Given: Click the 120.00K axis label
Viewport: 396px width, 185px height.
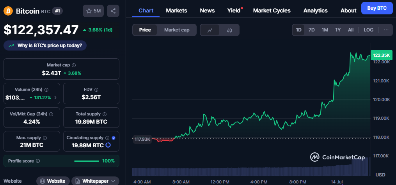Looking at the screenshot, I should [x=381, y=99].
